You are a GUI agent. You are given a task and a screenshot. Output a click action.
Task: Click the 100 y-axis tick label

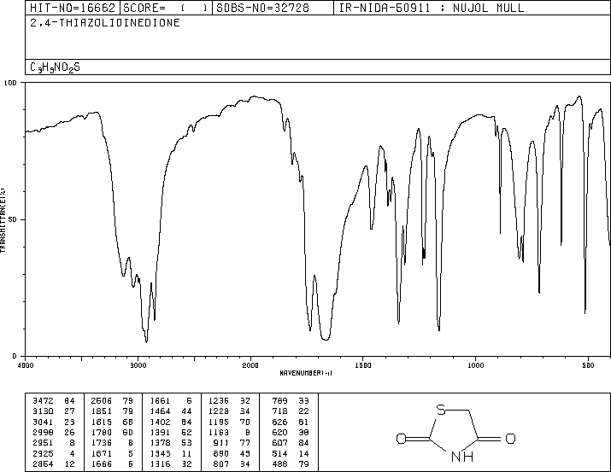(10, 83)
